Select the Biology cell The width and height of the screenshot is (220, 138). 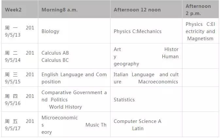click(74, 31)
